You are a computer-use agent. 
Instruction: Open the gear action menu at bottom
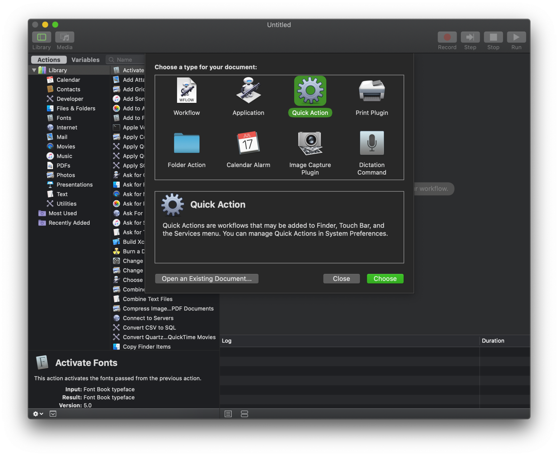pos(38,414)
